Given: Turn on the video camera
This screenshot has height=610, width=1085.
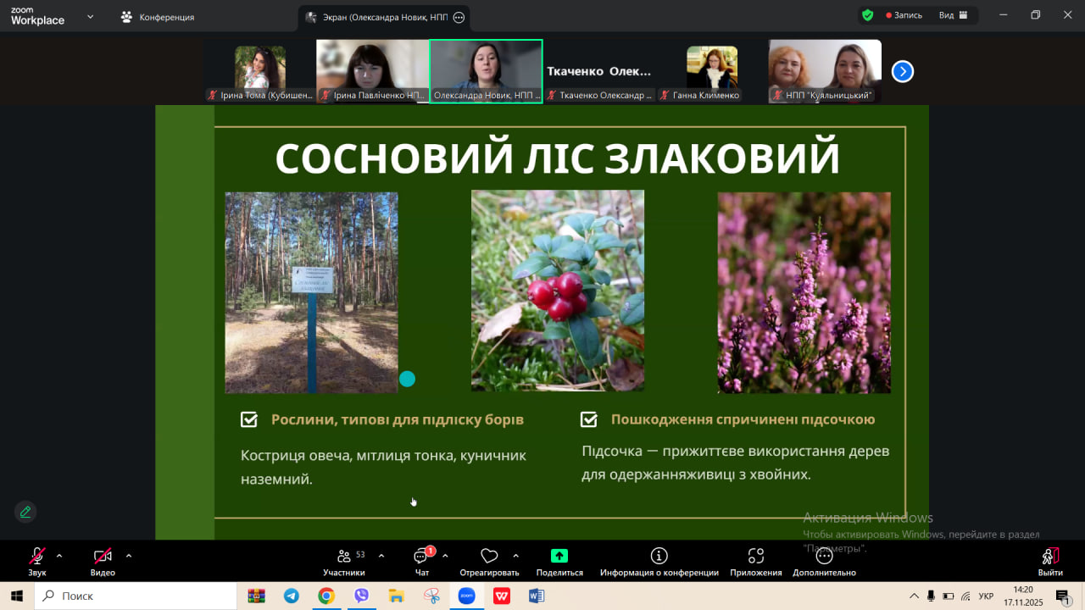Looking at the screenshot, I should pos(103,561).
